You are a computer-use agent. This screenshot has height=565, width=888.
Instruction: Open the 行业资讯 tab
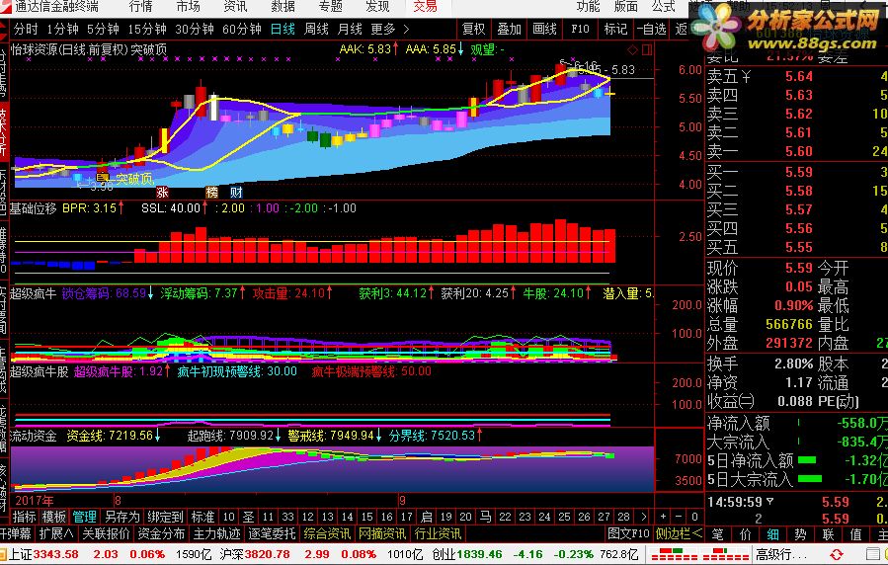tap(438, 533)
